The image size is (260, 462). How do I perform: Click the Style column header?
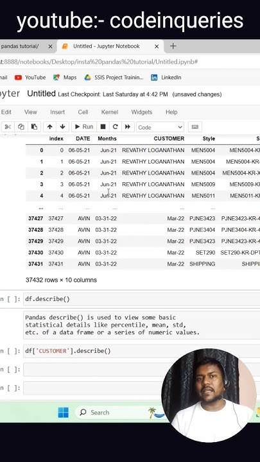209,139
